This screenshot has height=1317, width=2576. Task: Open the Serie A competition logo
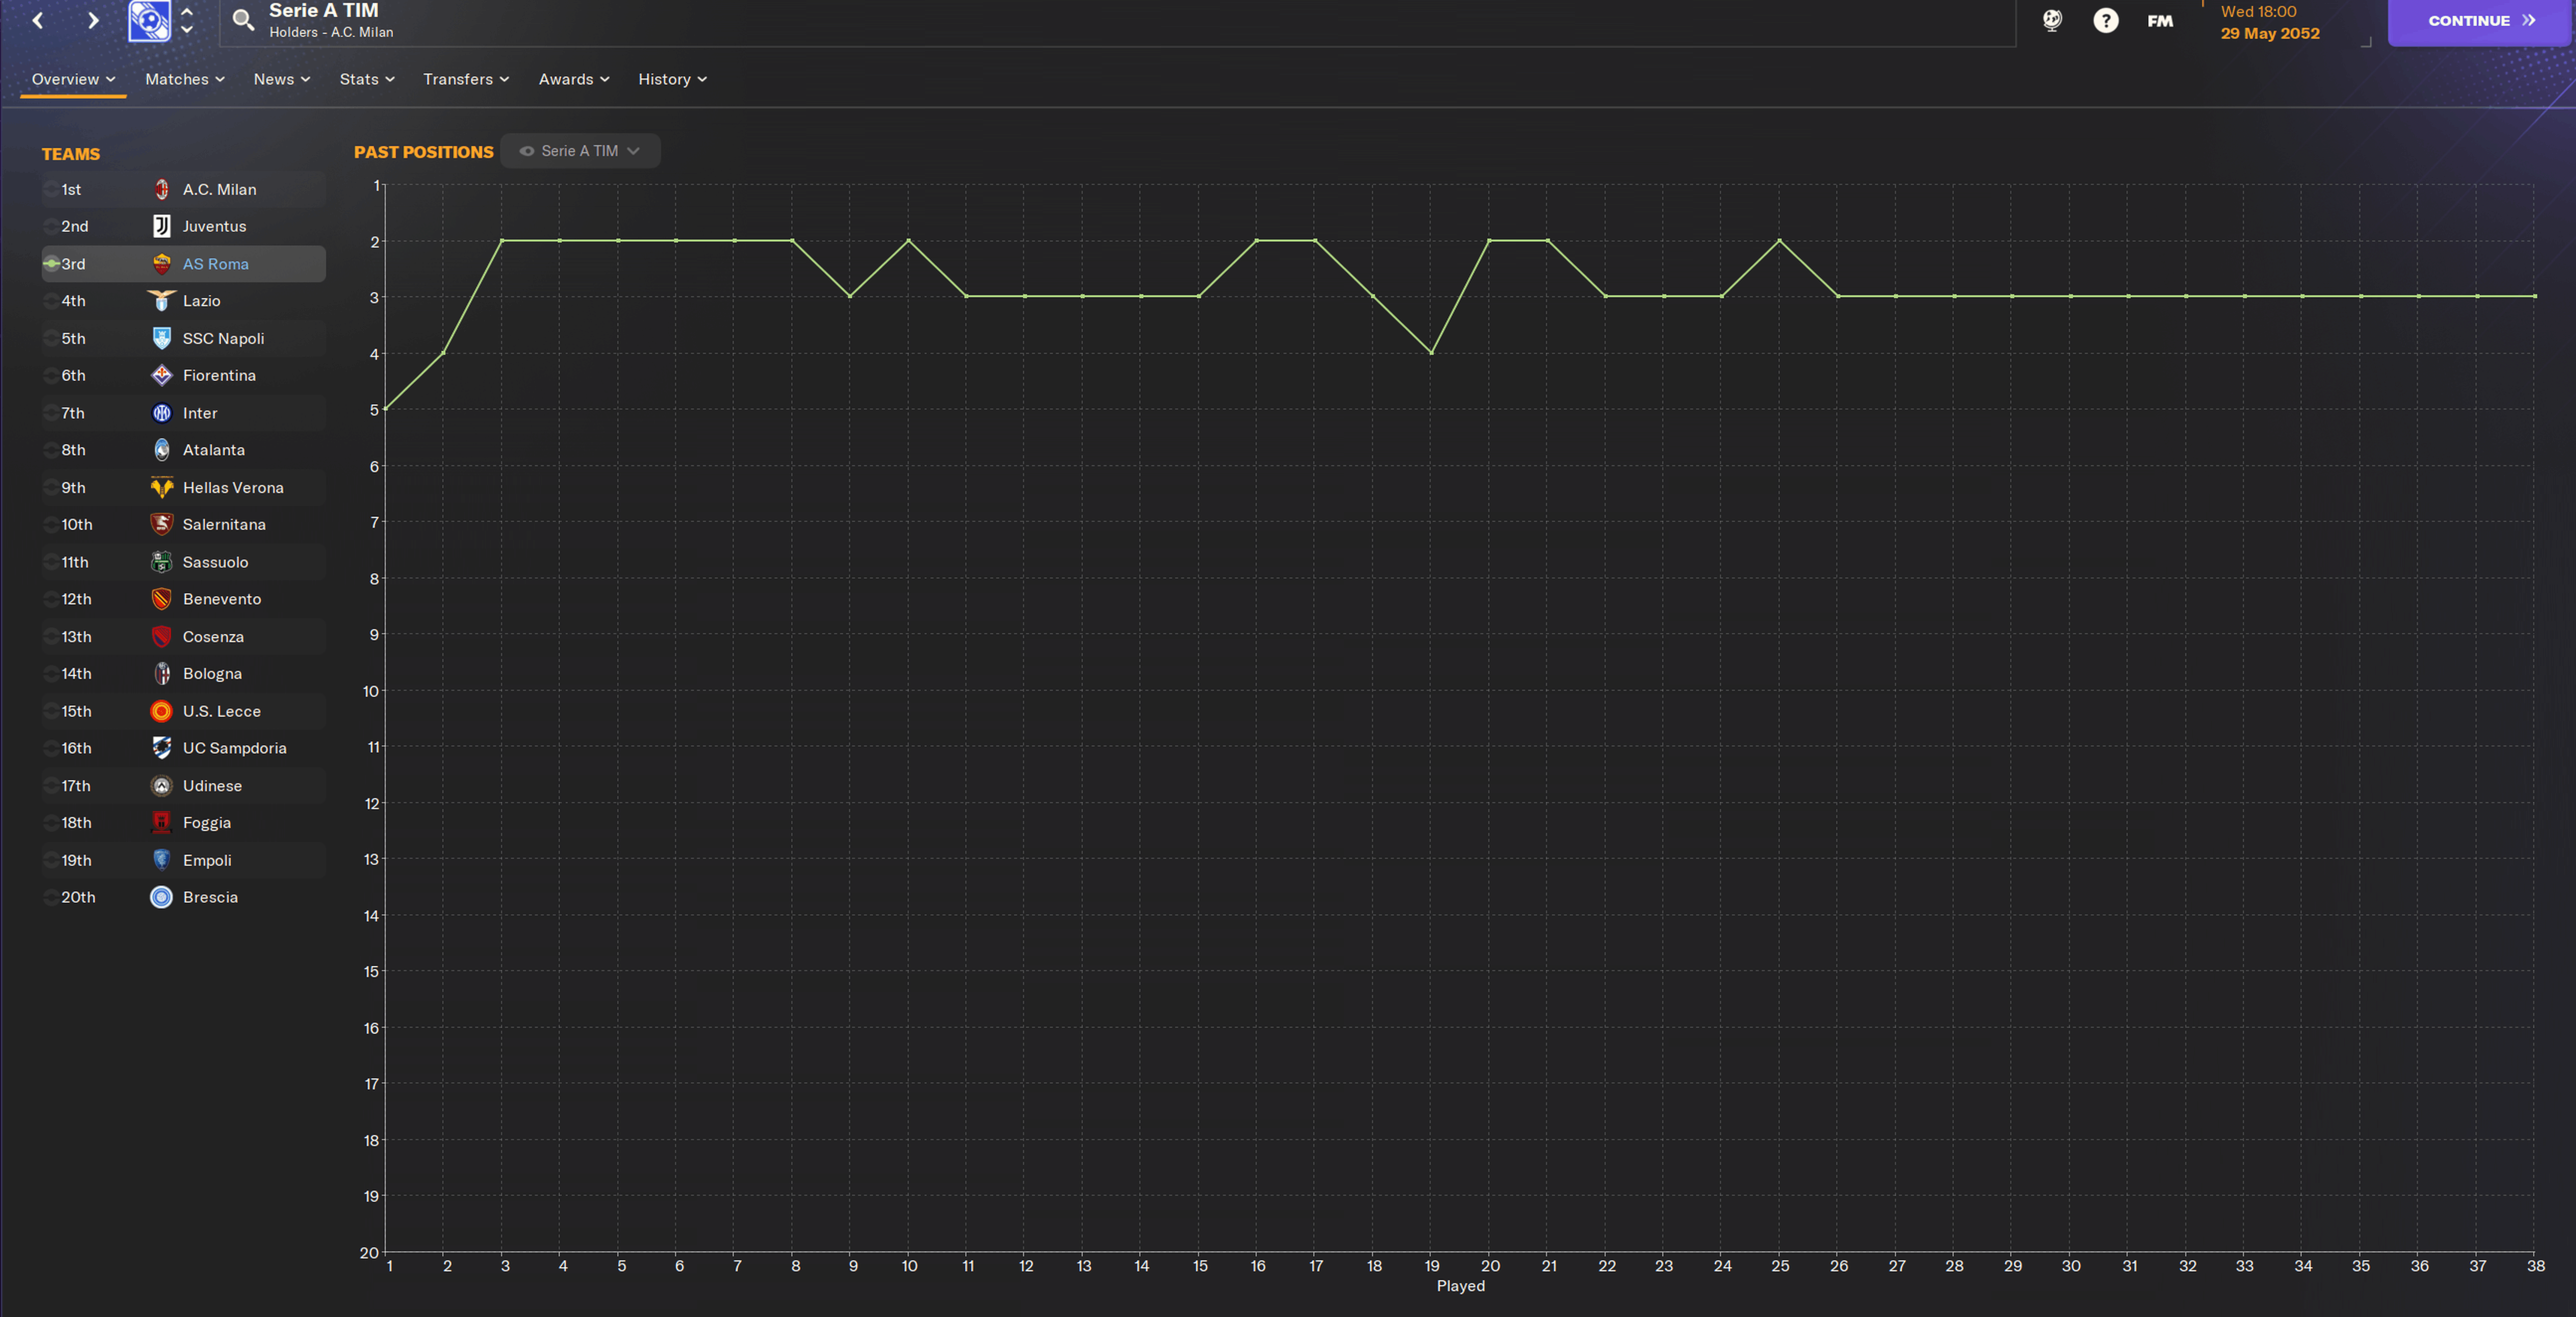149,20
